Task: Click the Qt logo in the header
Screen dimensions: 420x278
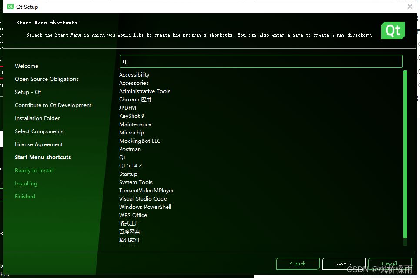Action: coord(393,30)
